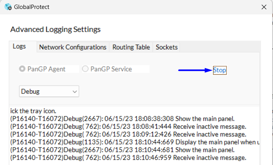
Task: Choose the PanGP Service radio option
Action: (85, 69)
